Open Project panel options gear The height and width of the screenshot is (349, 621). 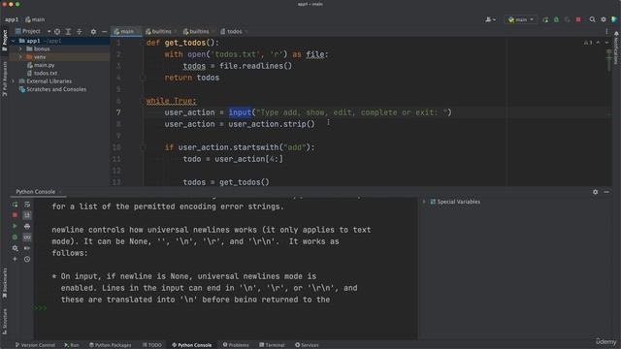93,31
